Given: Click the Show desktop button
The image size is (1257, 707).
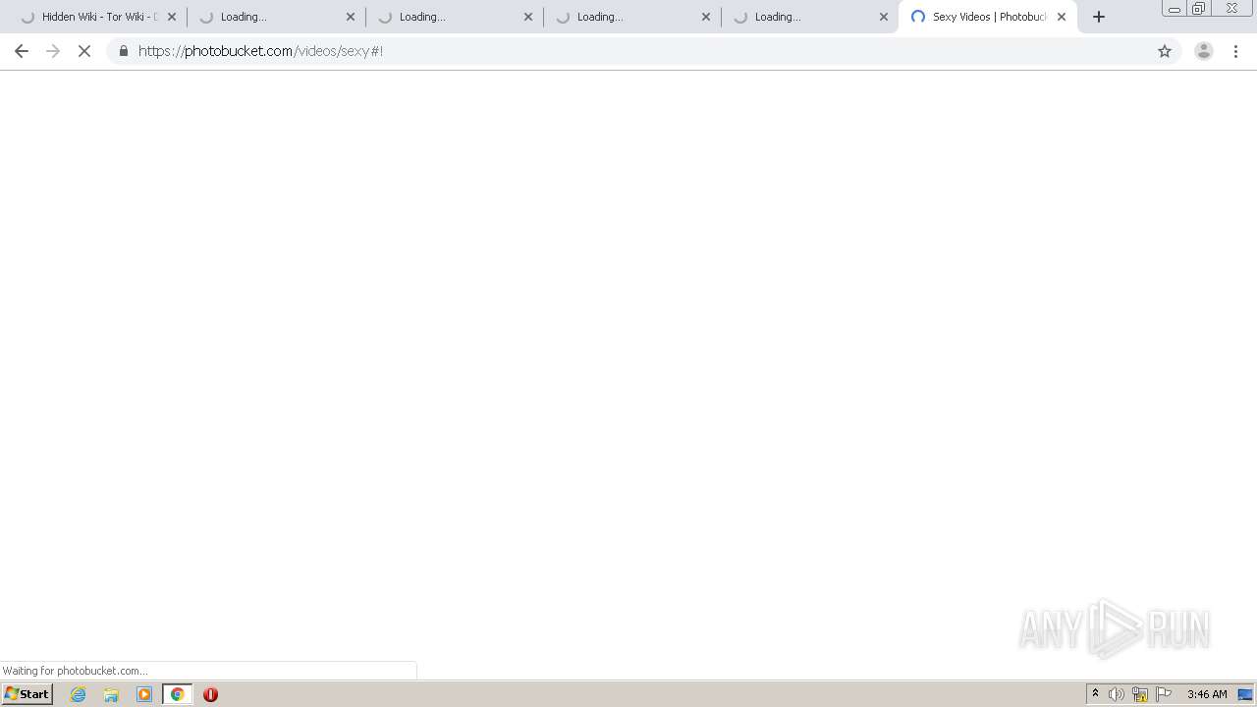Looking at the screenshot, I should pos(1246,694).
